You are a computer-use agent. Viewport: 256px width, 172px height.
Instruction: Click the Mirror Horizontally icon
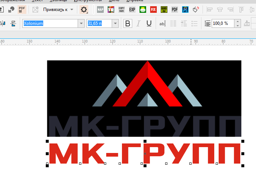click(3, 23)
